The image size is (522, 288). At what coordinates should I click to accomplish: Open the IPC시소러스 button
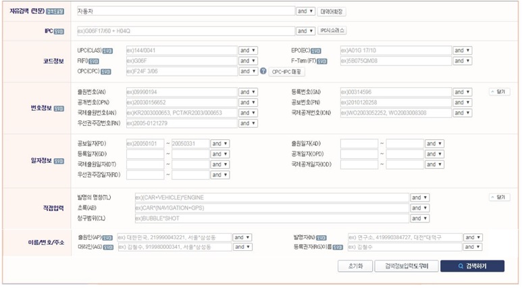point(332,31)
